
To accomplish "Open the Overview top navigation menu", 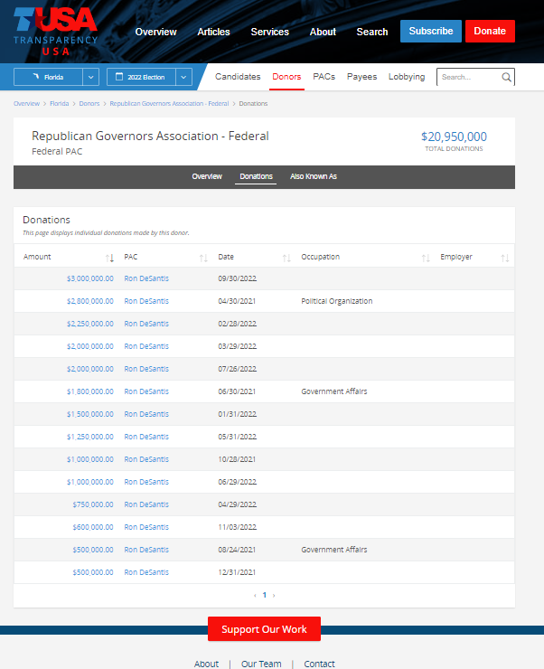I will click(155, 32).
